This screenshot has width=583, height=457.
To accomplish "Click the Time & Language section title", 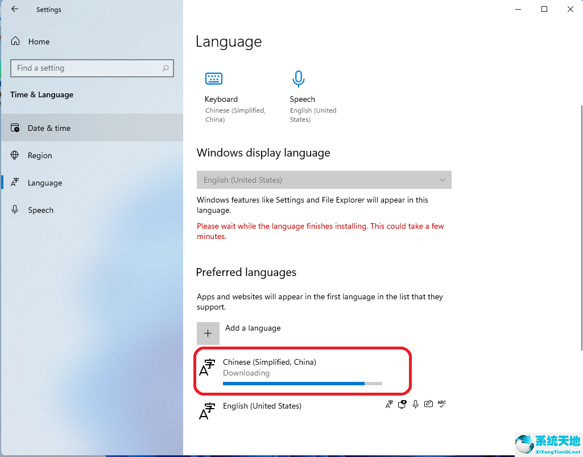I will click(42, 94).
